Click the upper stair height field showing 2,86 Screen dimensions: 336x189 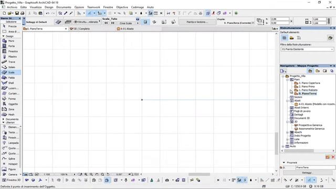[280, 19]
